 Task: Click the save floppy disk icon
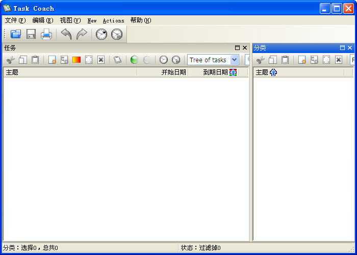(x=31, y=34)
